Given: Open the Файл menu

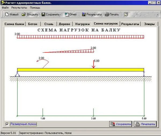Looking at the screenshot, I should (5, 8).
